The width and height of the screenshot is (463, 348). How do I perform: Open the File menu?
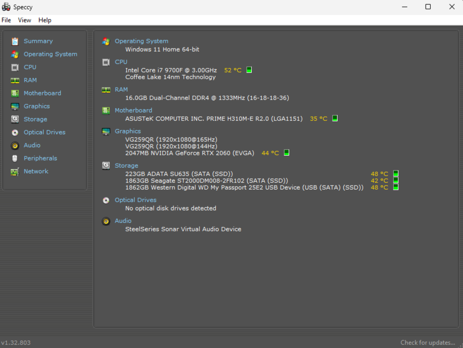click(x=6, y=20)
